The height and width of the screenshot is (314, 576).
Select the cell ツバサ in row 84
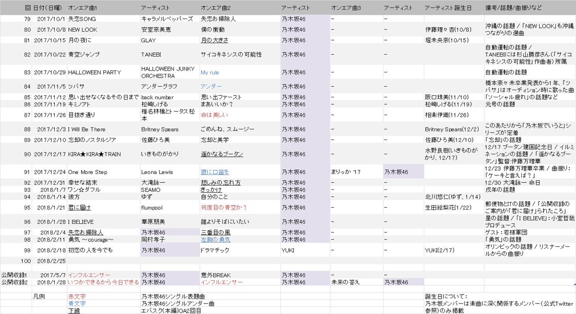(76, 87)
